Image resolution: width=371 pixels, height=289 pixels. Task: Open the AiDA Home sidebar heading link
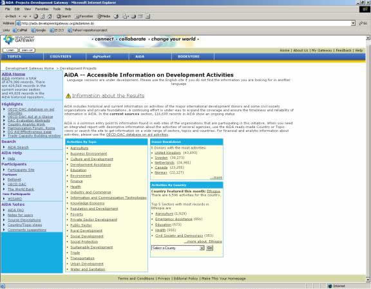click(x=14, y=74)
